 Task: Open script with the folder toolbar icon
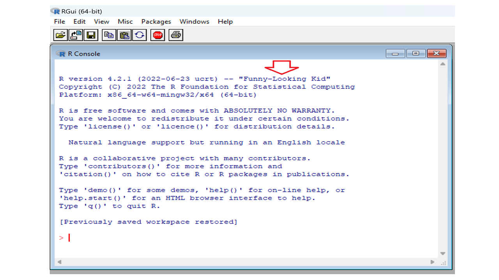point(60,35)
